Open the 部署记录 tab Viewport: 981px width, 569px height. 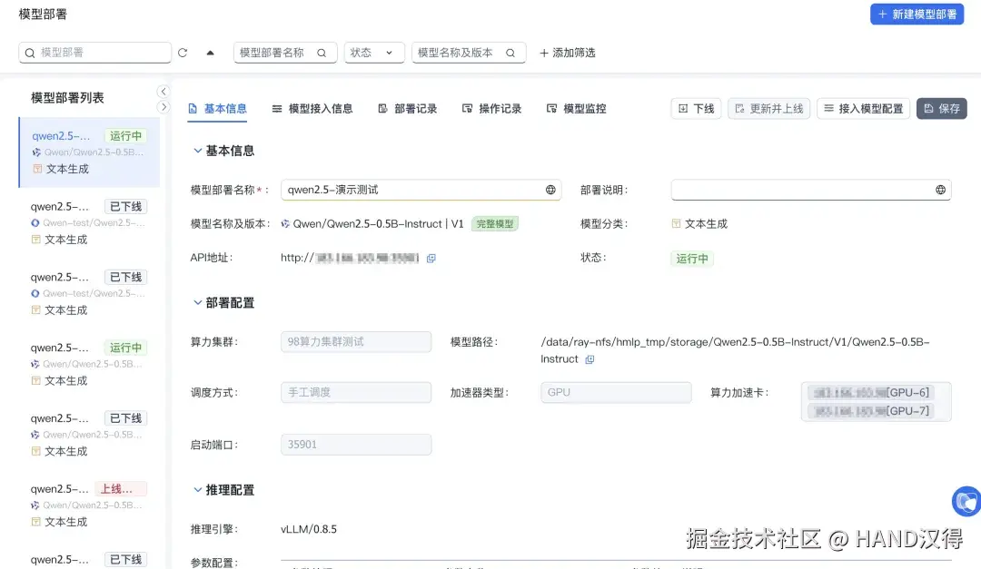[408, 108]
